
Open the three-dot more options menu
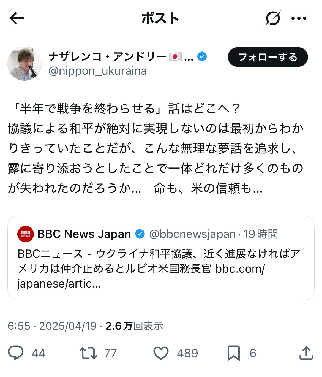[299, 18]
